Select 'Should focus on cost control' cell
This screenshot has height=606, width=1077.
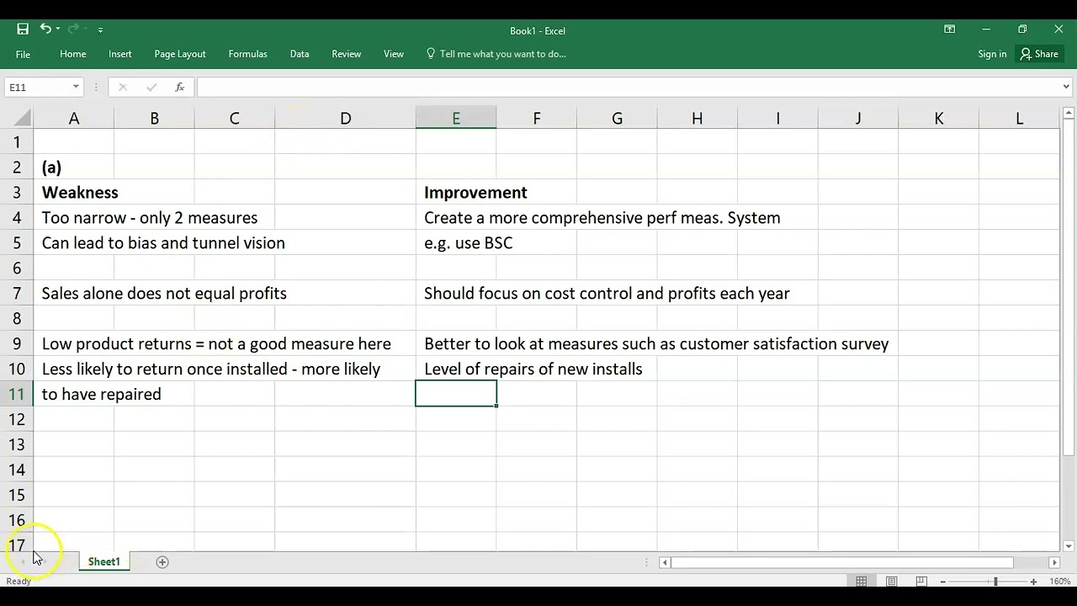[x=456, y=293]
